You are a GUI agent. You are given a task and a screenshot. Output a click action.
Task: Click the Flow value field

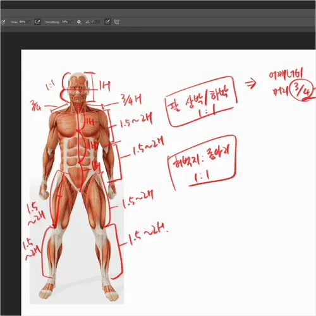coord(23,22)
